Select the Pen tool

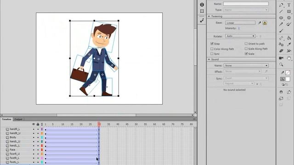pos(281,5)
